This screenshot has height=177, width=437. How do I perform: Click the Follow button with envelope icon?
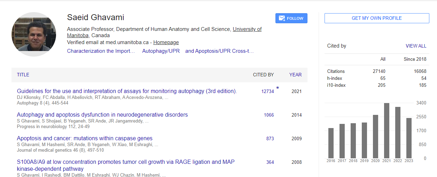[291, 18]
